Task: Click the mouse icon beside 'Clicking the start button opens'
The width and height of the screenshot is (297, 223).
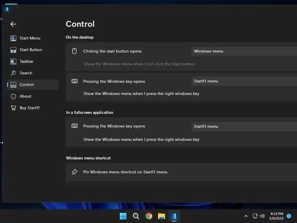Action: (x=75, y=51)
